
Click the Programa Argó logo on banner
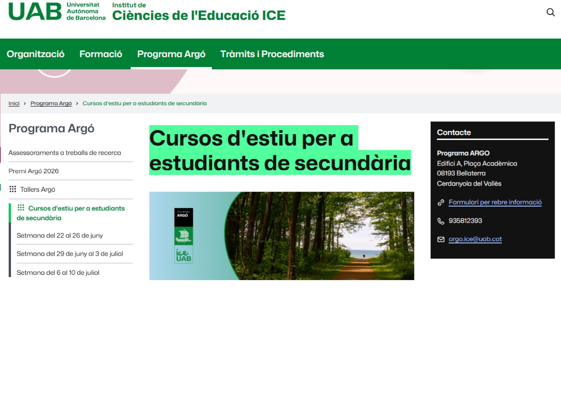tap(183, 236)
